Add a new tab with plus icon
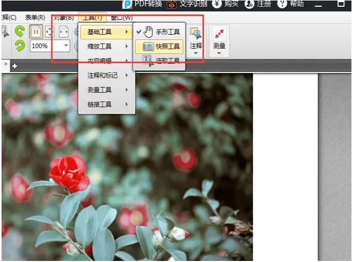353x262 pixels. [x=14, y=66]
